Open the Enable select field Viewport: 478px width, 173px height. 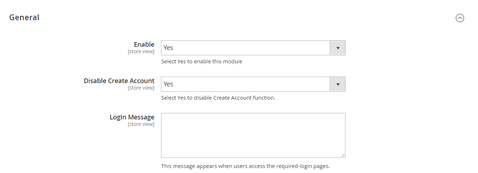click(x=245, y=48)
